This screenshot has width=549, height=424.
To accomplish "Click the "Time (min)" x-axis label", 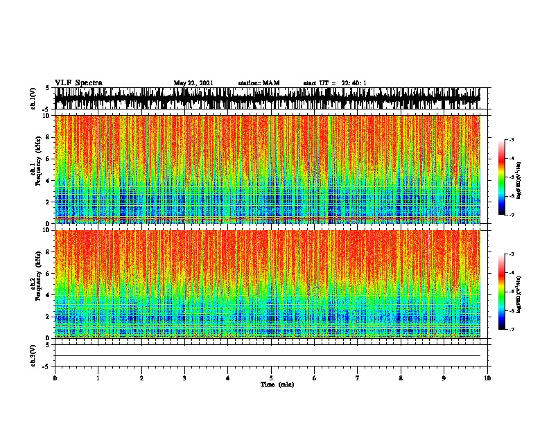I will tap(277, 385).
